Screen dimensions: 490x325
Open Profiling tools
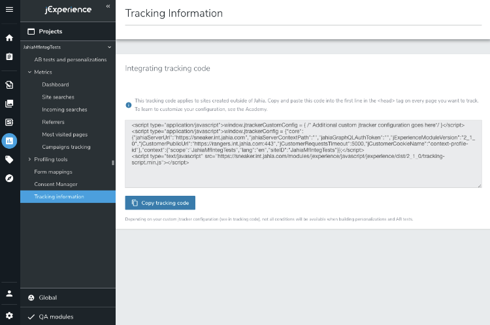click(50, 159)
